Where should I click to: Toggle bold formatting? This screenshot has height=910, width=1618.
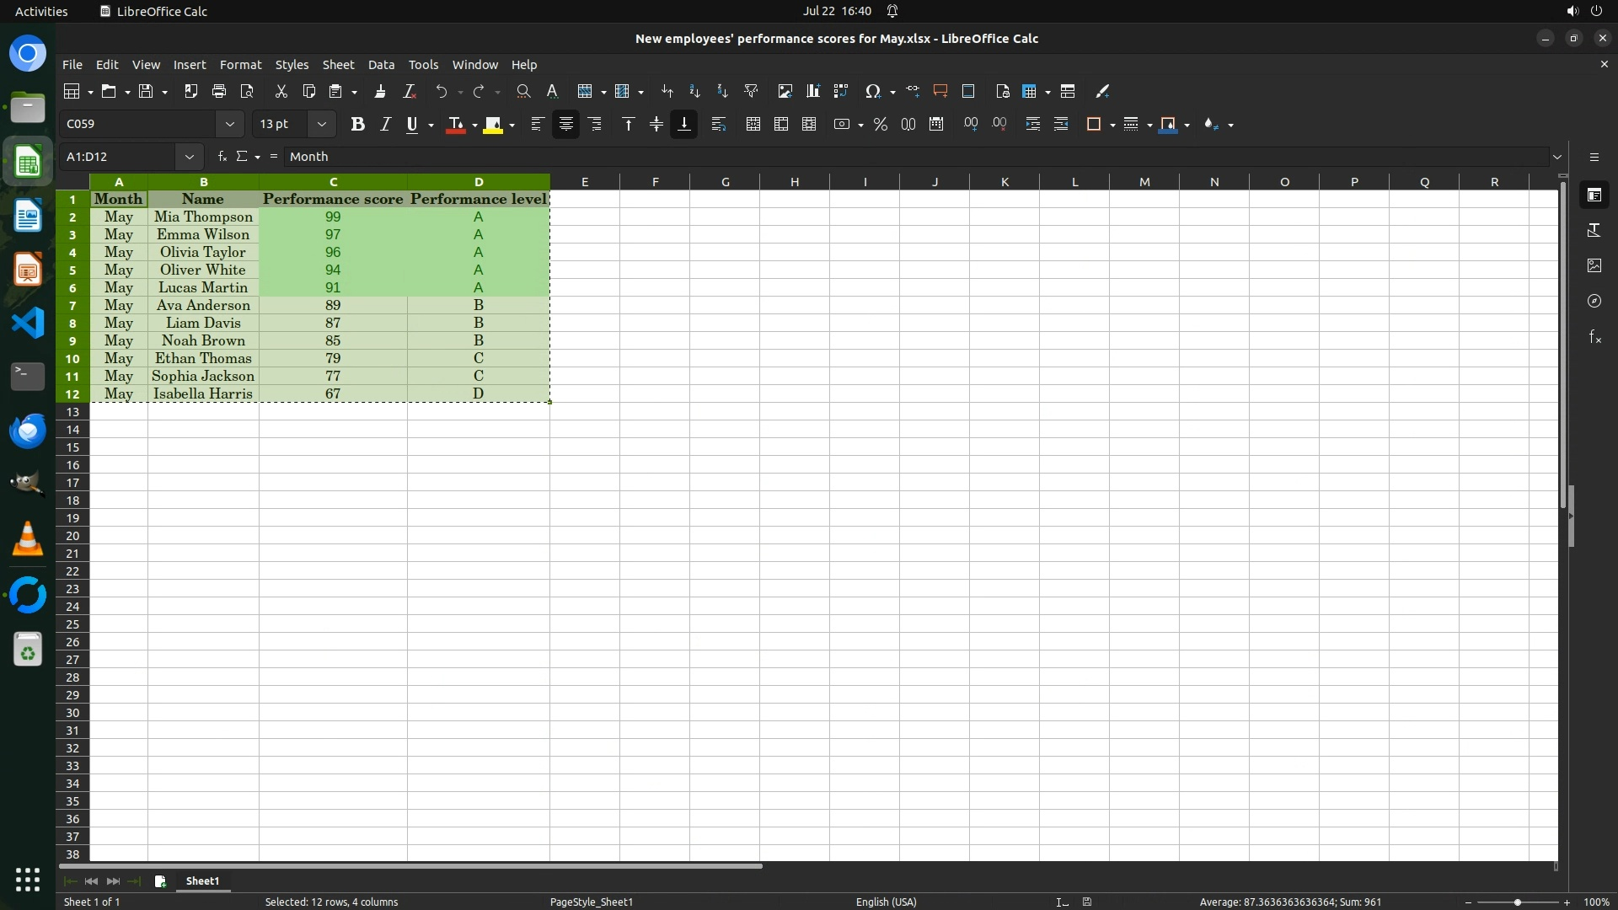tap(357, 124)
